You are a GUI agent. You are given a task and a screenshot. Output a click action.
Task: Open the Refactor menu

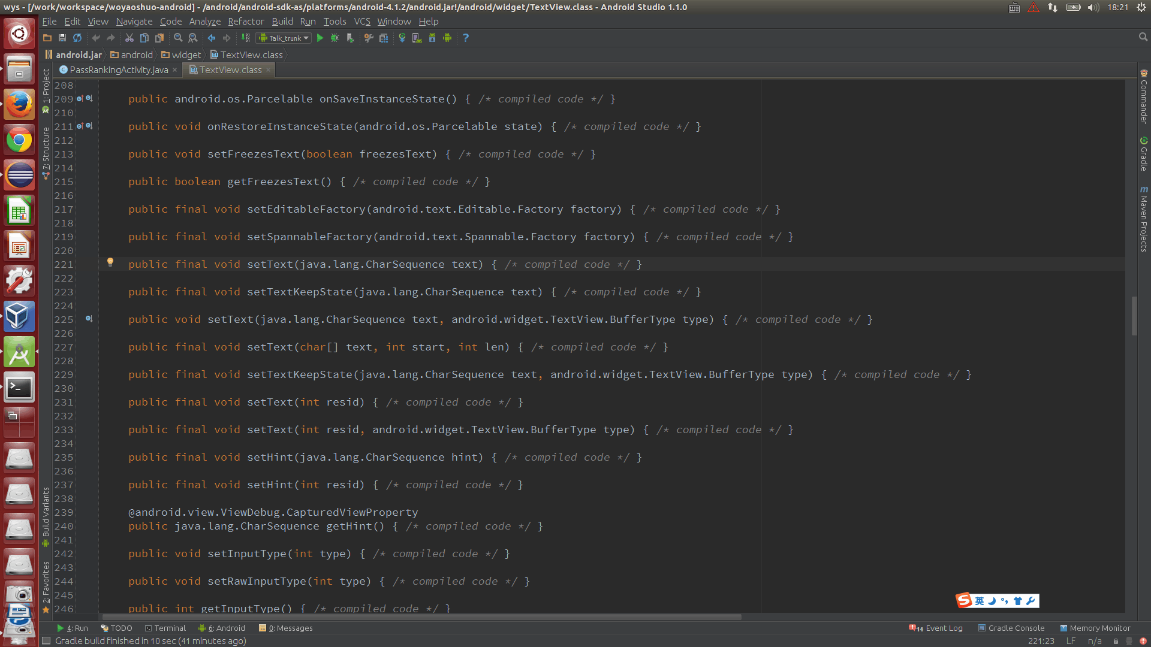coord(246,22)
